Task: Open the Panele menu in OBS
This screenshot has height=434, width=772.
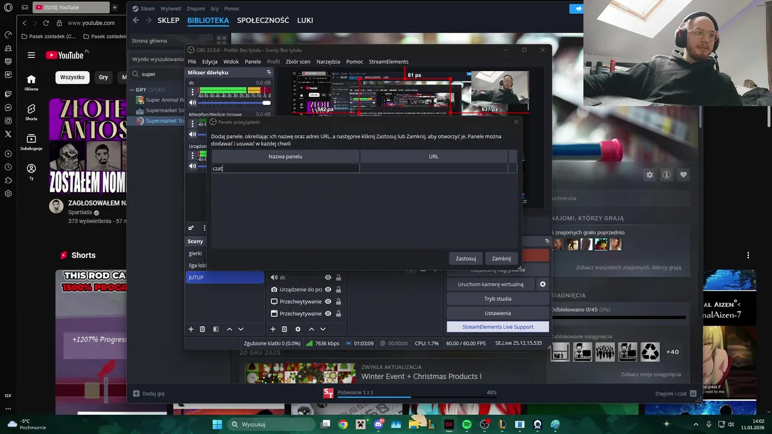Action: coord(253,61)
